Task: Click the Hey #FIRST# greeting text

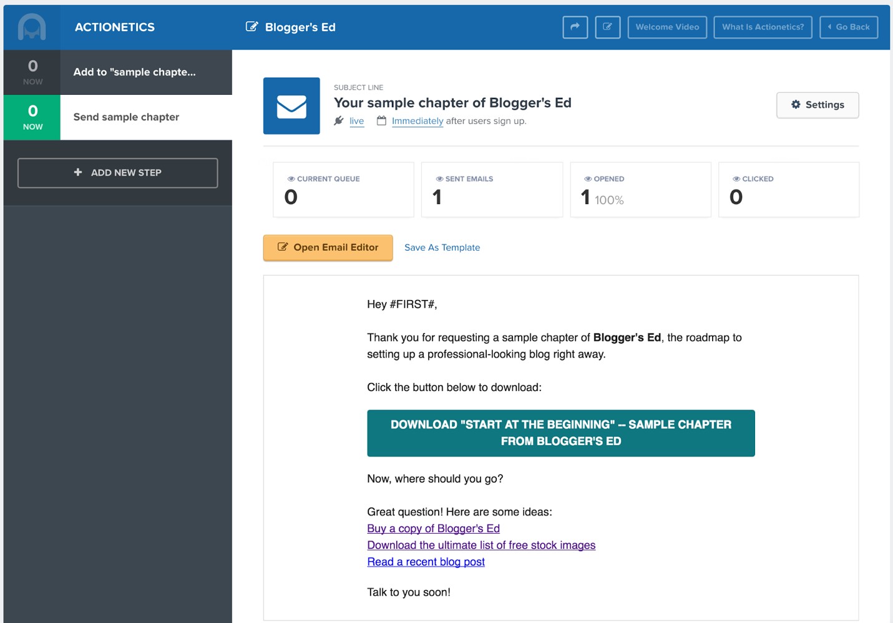Action: click(x=402, y=304)
